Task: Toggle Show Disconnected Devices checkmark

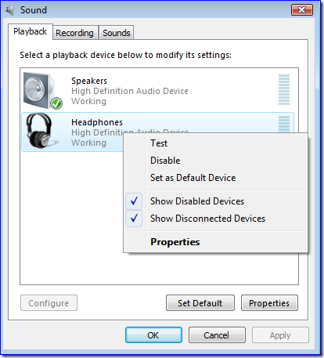Action: tap(134, 219)
